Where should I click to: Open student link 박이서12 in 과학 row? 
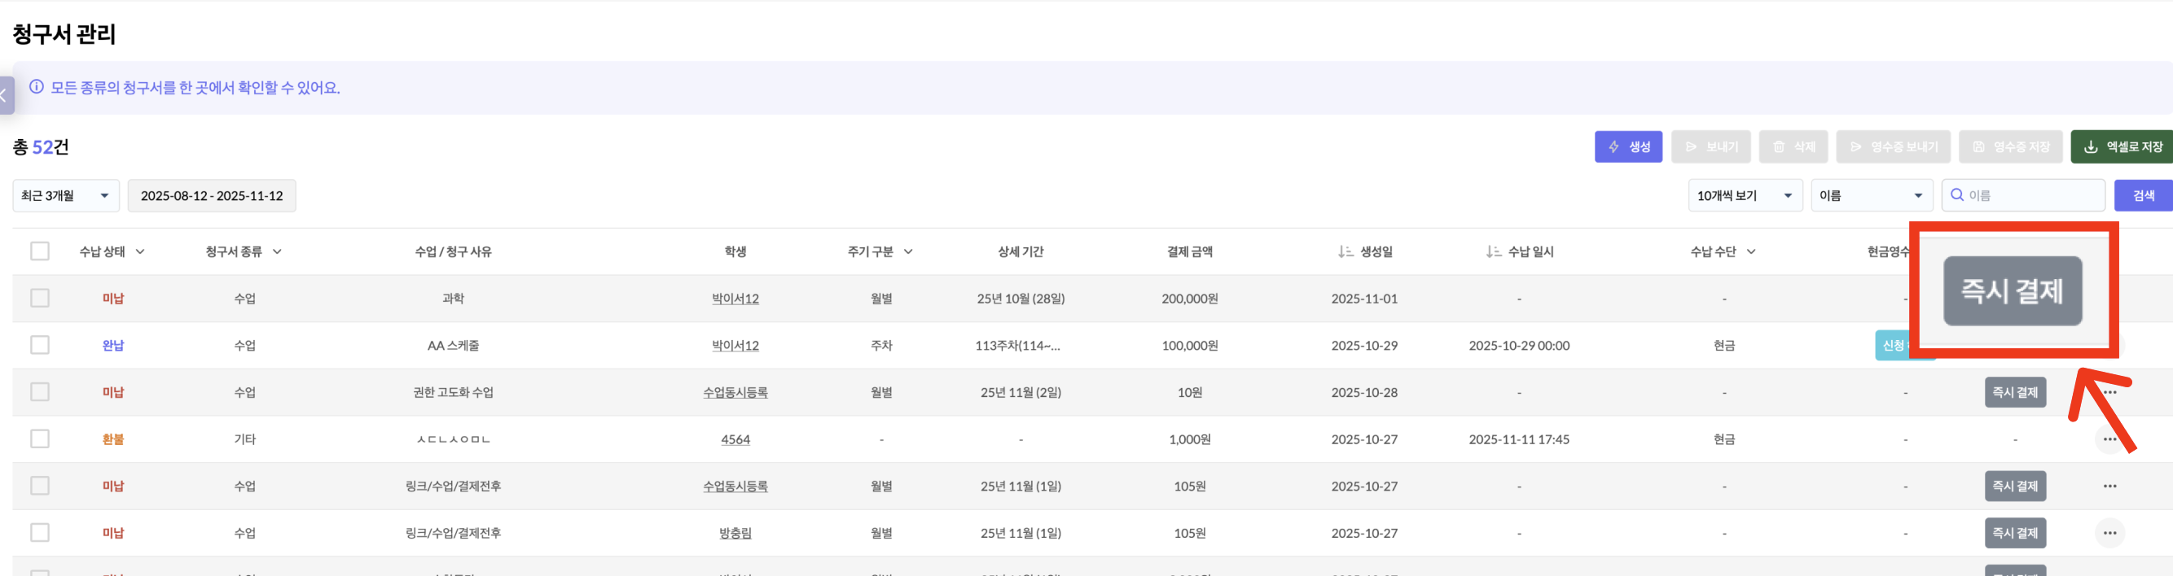(735, 299)
